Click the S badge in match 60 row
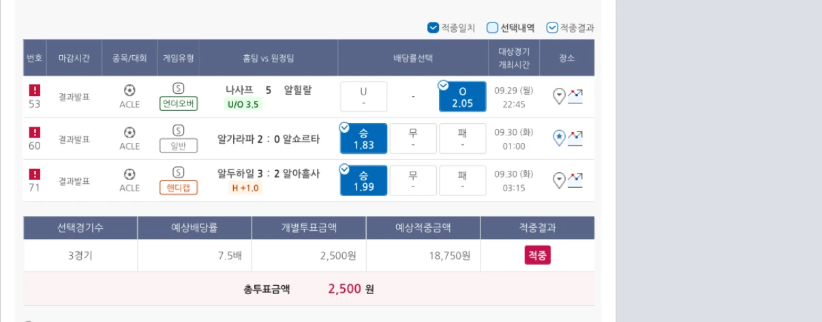Viewport: 822px width, 322px height. pos(179,130)
